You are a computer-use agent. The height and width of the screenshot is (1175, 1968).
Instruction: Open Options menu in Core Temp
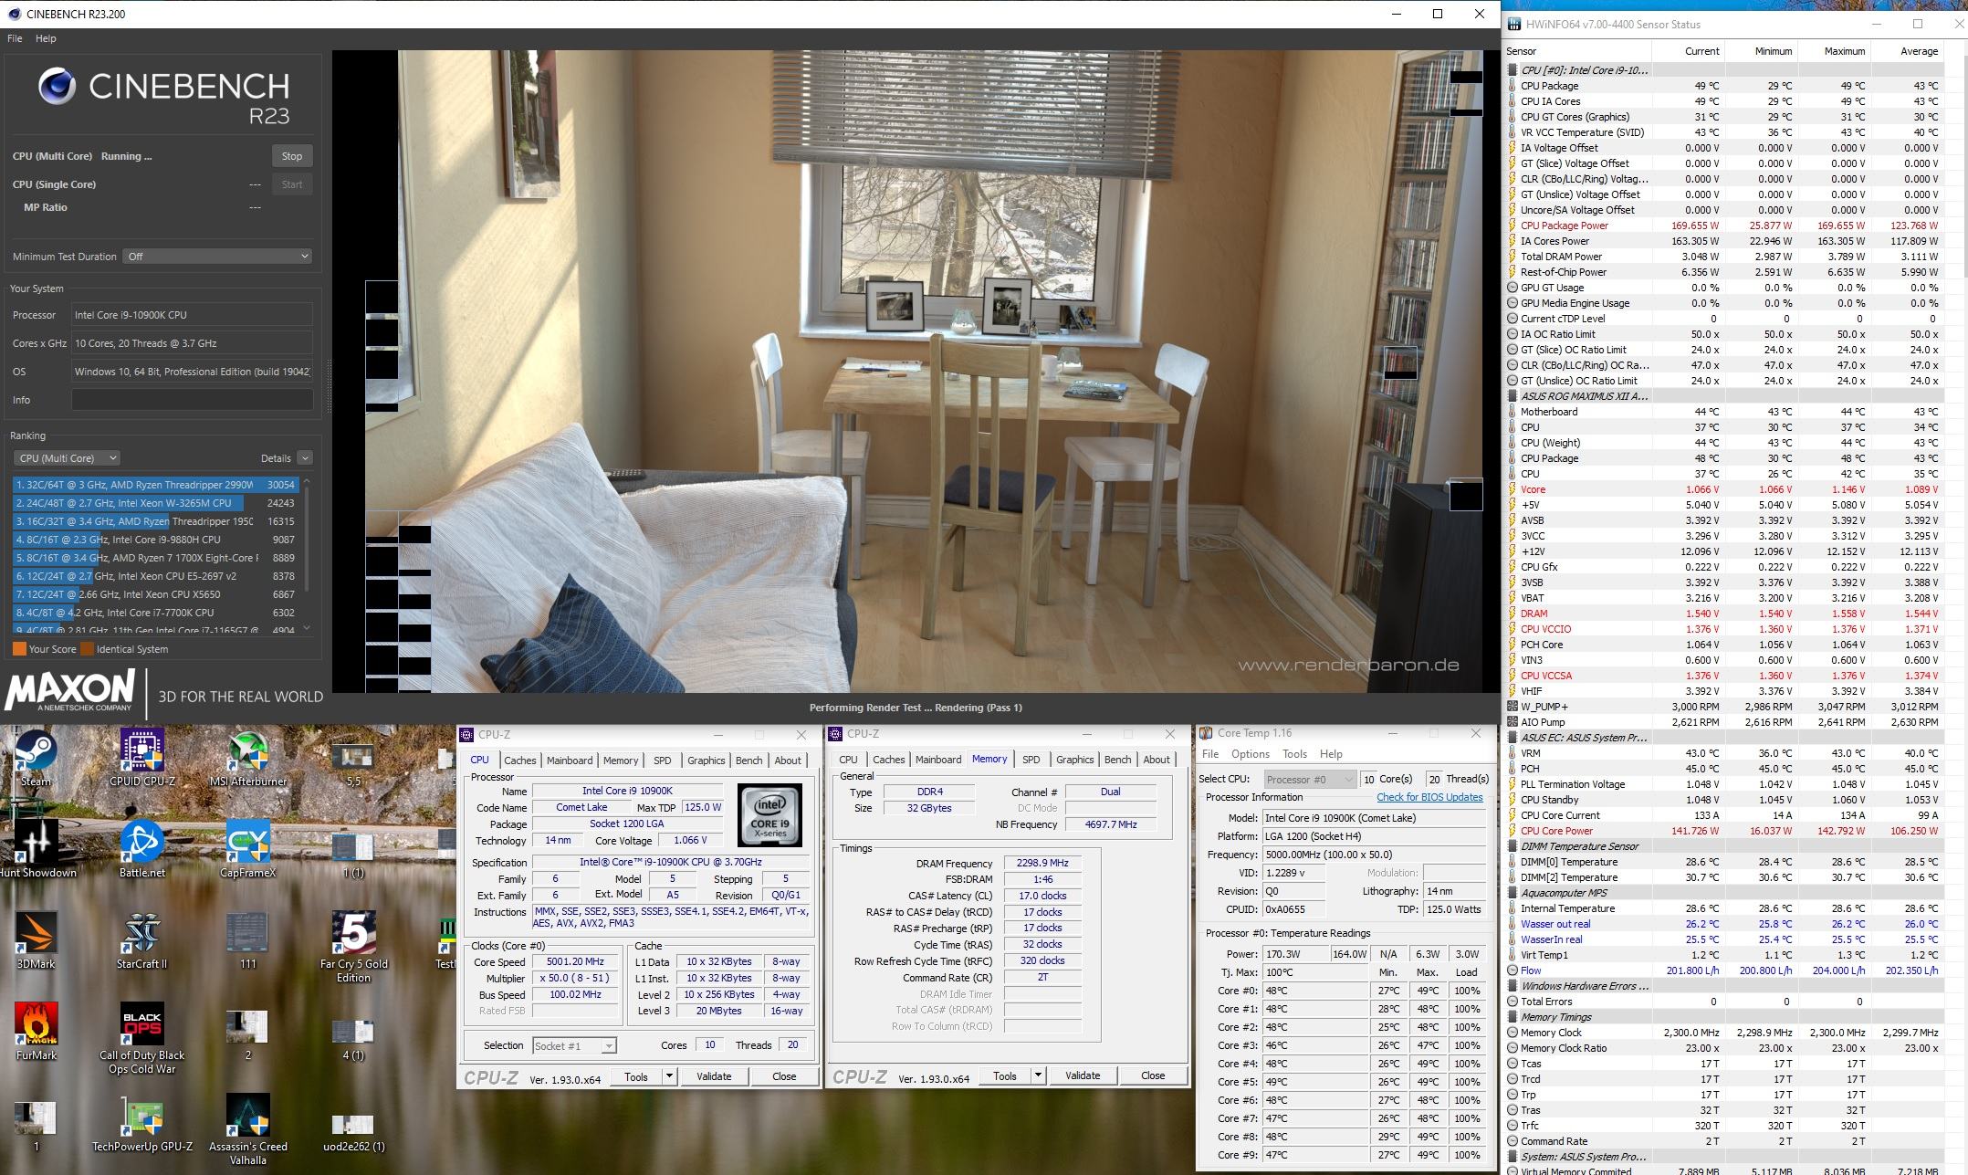(1251, 754)
